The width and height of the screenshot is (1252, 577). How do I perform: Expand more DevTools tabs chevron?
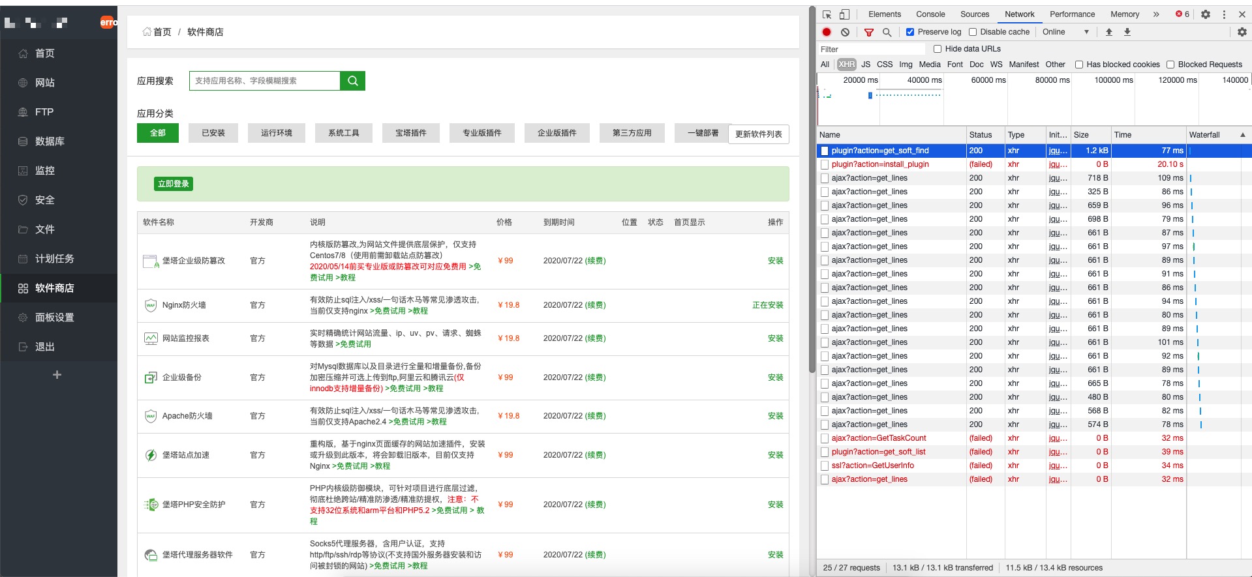1156,14
